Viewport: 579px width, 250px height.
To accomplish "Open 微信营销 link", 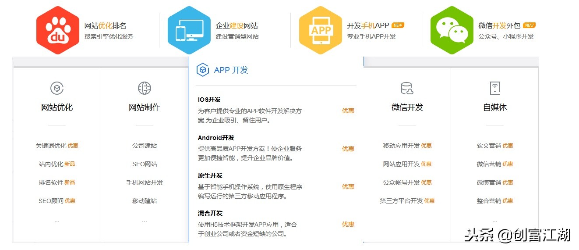I will point(489,164).
